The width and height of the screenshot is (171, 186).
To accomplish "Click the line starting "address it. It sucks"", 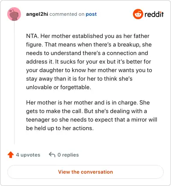I will [88, 61].
